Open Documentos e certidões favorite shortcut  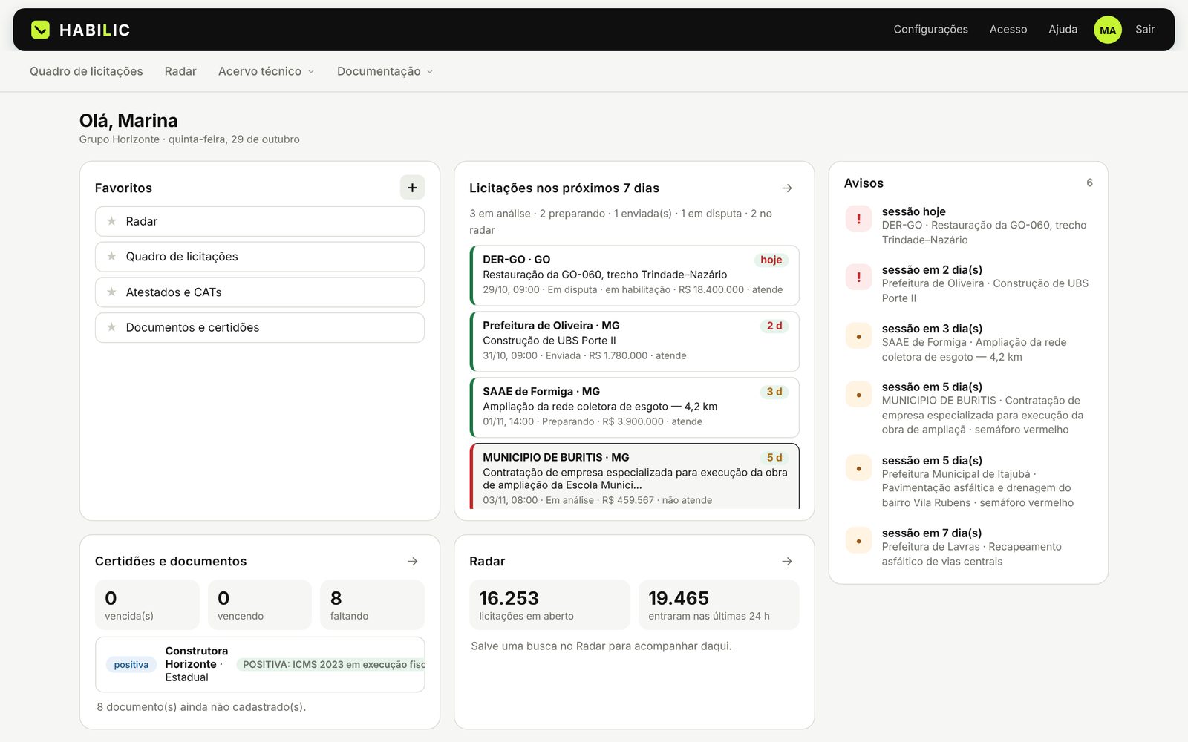point(260,327)
